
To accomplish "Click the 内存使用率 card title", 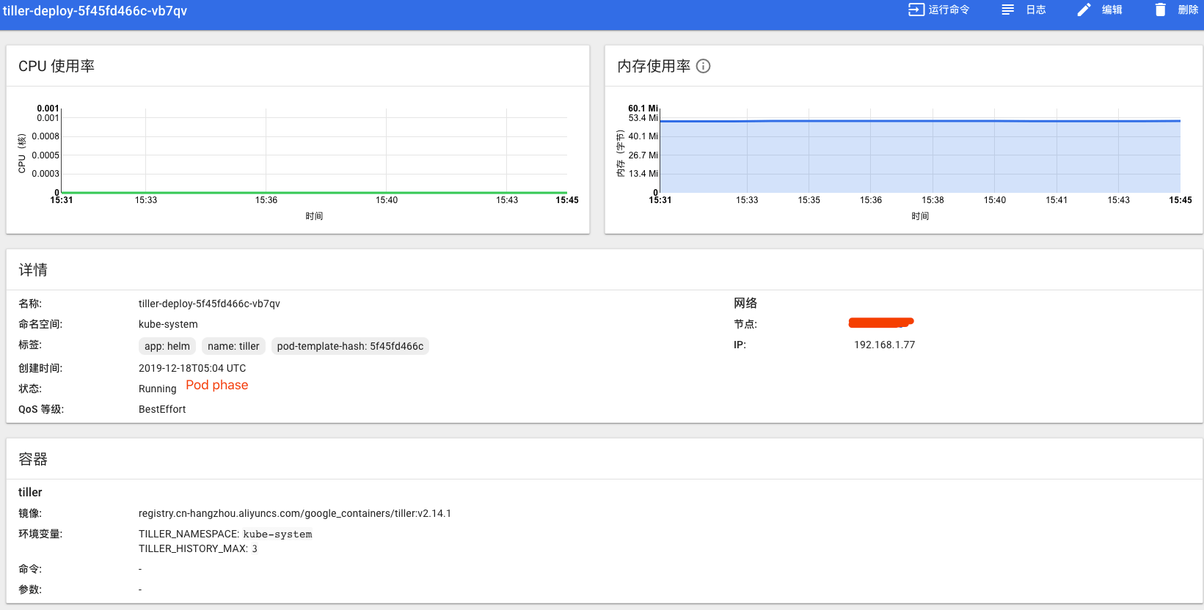I will coord(654,66).
